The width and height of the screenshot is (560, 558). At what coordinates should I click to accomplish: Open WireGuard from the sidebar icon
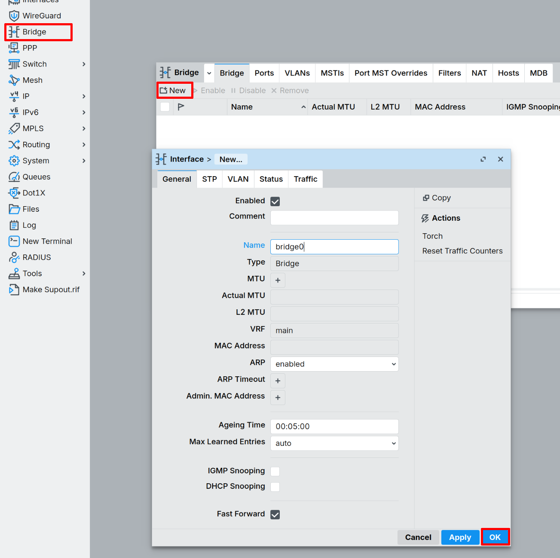tap(14, 16)
